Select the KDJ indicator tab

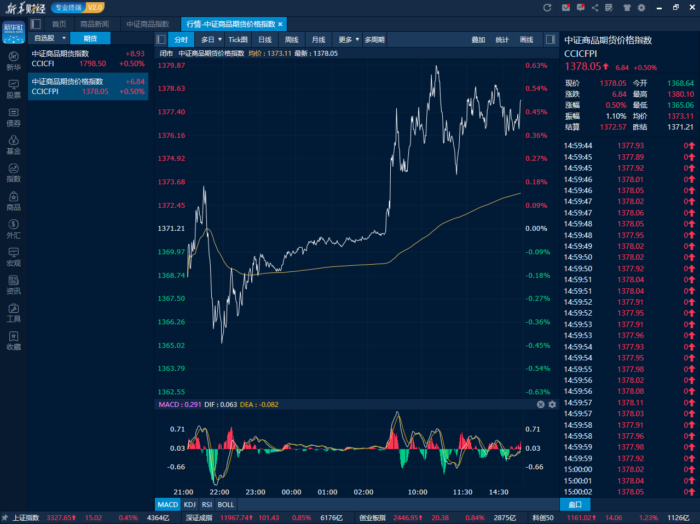pos(190,504)
